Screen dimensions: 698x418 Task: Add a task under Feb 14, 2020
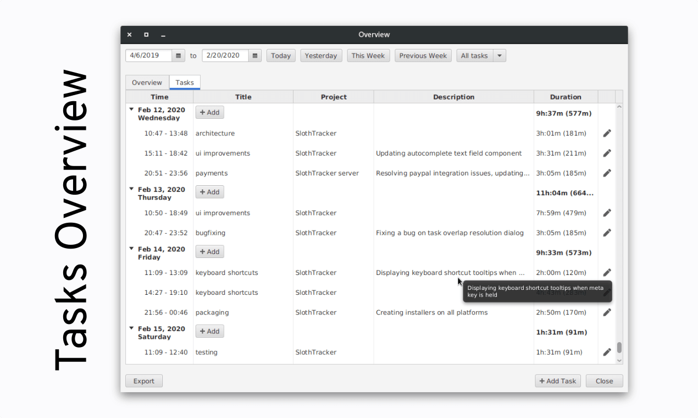(209, 251)
